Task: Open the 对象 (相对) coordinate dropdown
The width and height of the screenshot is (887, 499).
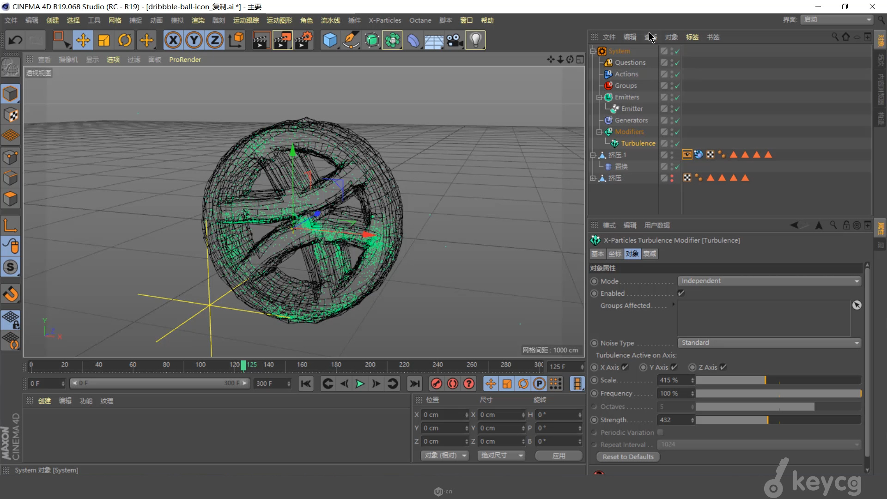Action: point(445,456)
